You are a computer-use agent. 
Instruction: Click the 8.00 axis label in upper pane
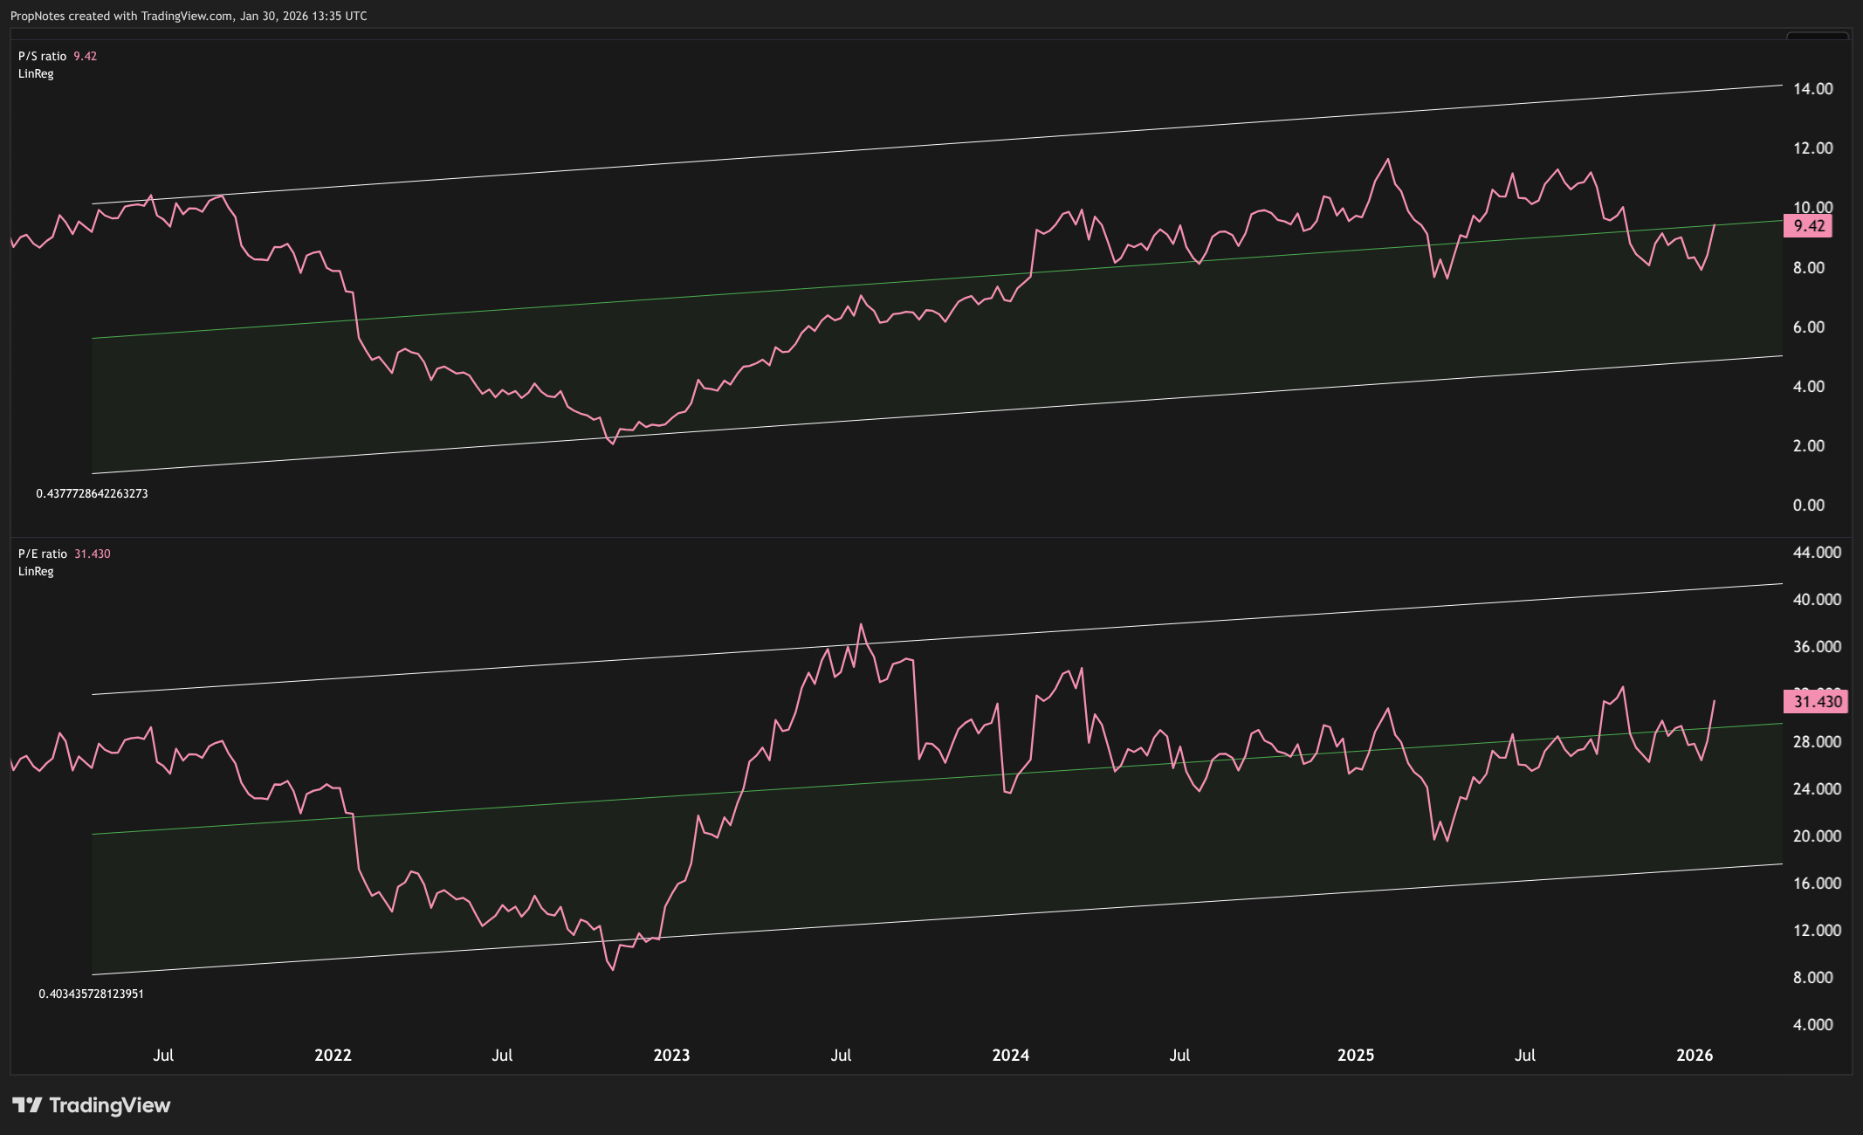[x=1809, y=268]
